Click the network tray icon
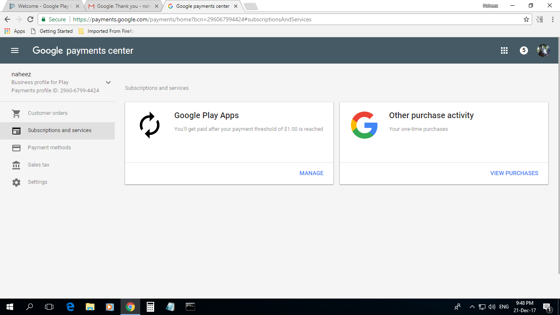Viewport: 560px width, 315px height. (482, 307)
